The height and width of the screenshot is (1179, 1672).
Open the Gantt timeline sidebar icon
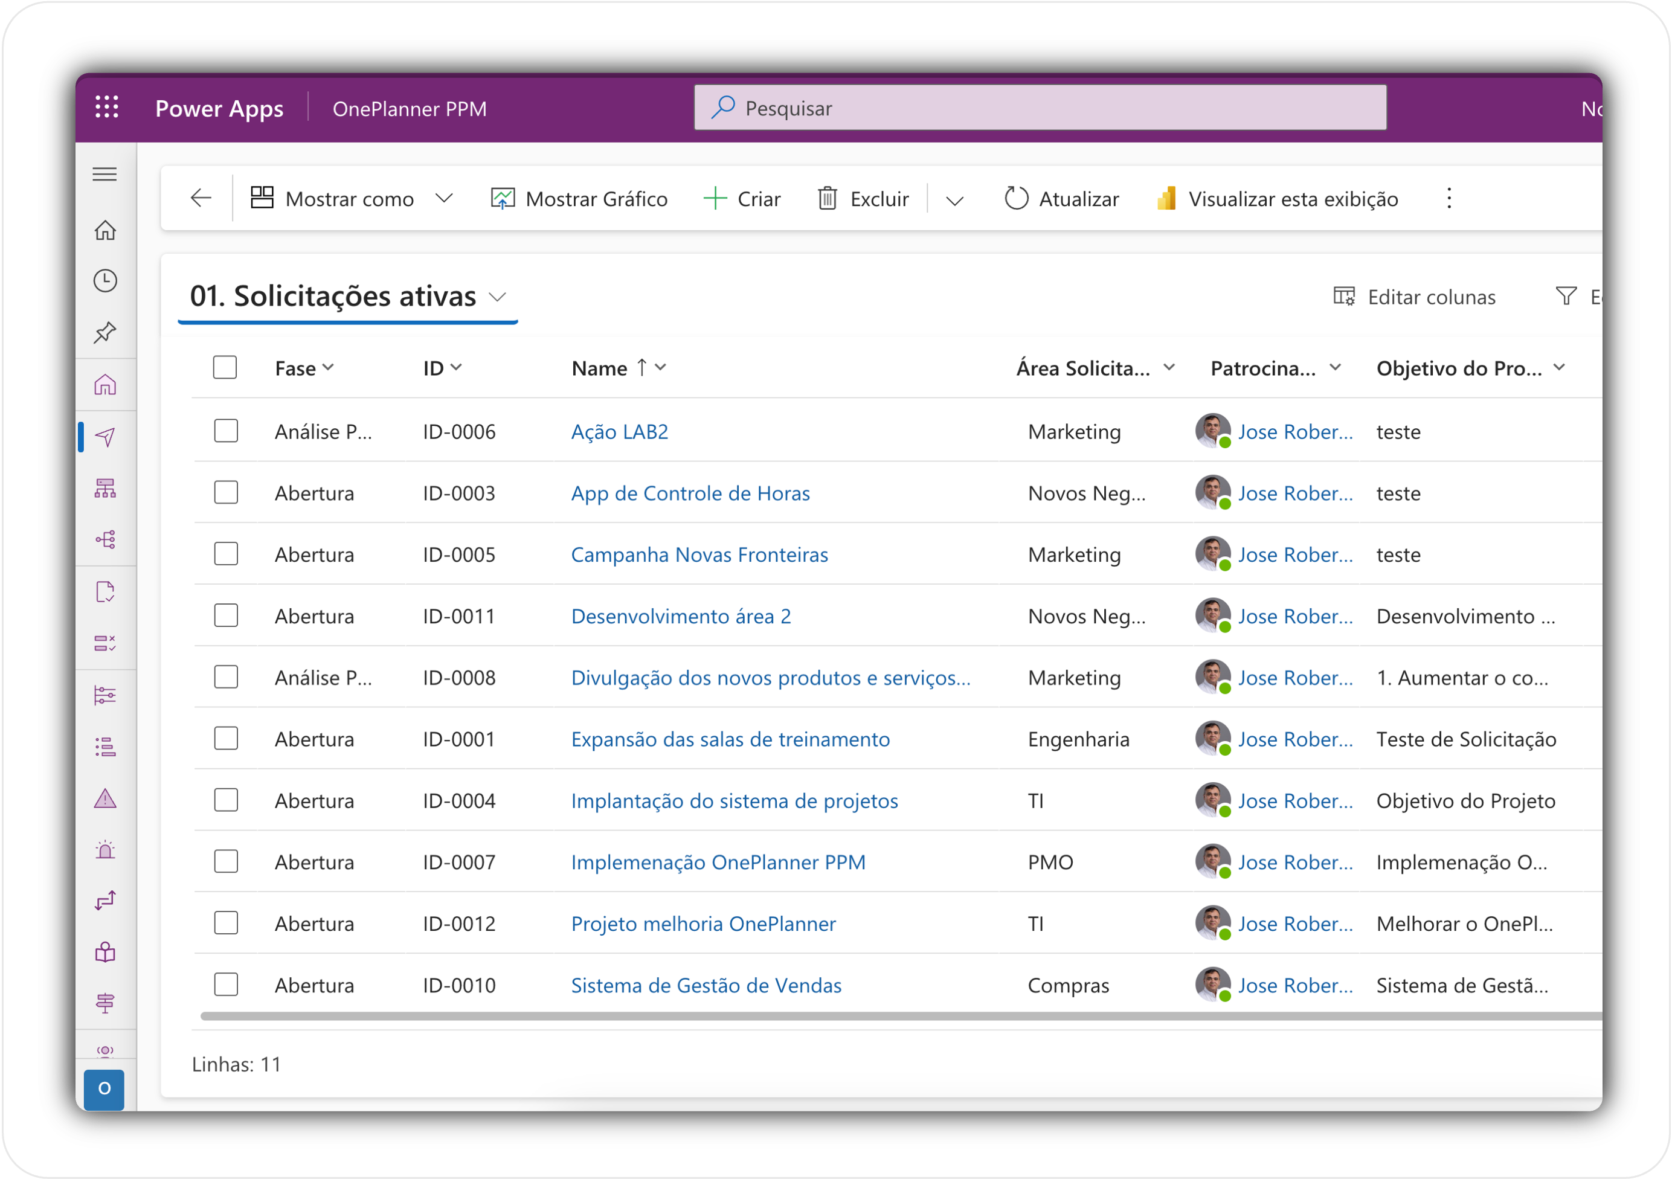(105, 695)
